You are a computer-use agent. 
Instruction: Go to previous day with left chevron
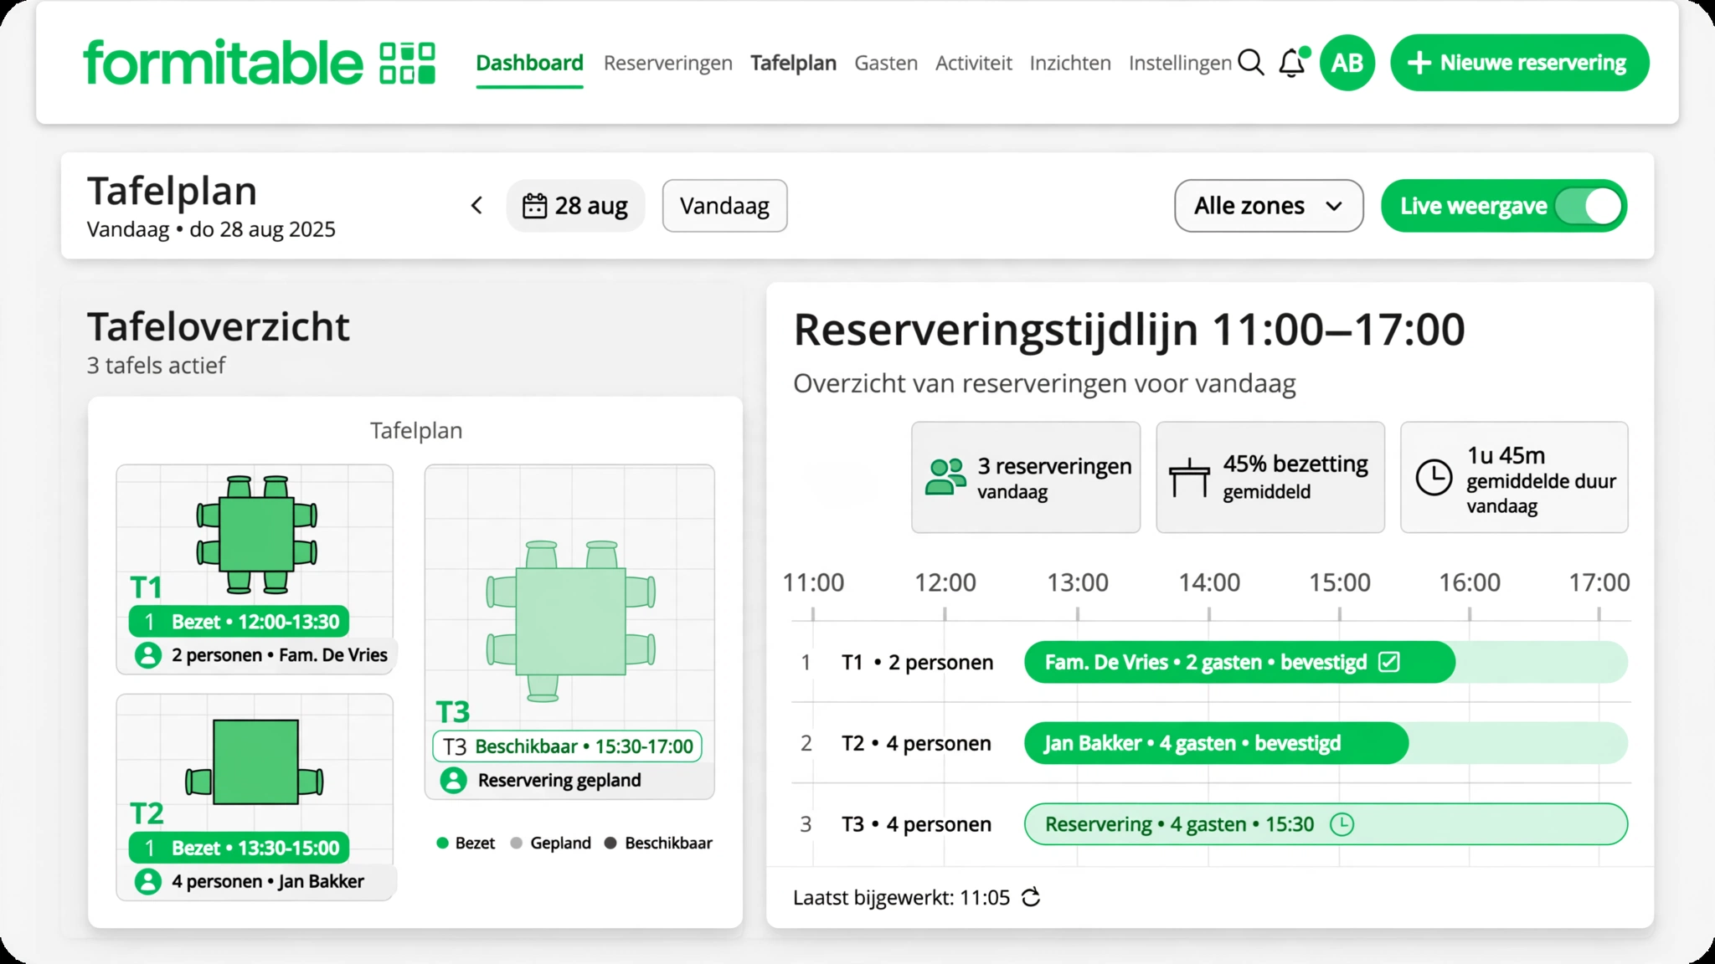[x=476, y=206]
